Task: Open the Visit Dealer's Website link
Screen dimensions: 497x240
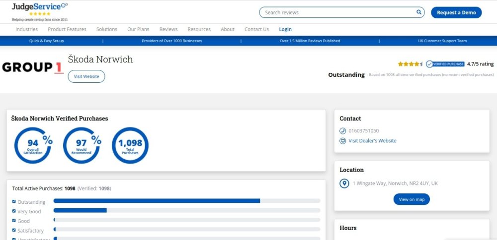Action: pyautogui.click(x=372, y=141)
